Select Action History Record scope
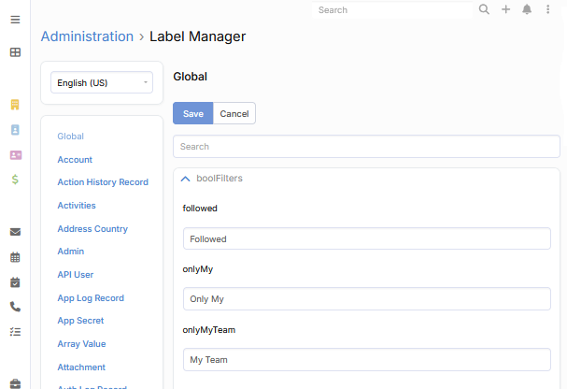Image resolution: width=567 pixels, height=389 pixels. (x=103, y=182)
